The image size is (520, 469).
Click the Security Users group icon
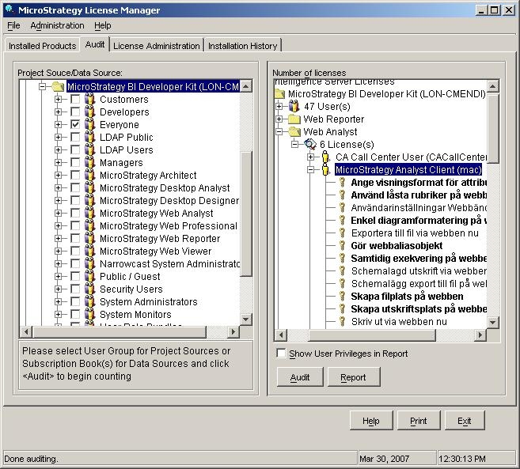(89, 289)
